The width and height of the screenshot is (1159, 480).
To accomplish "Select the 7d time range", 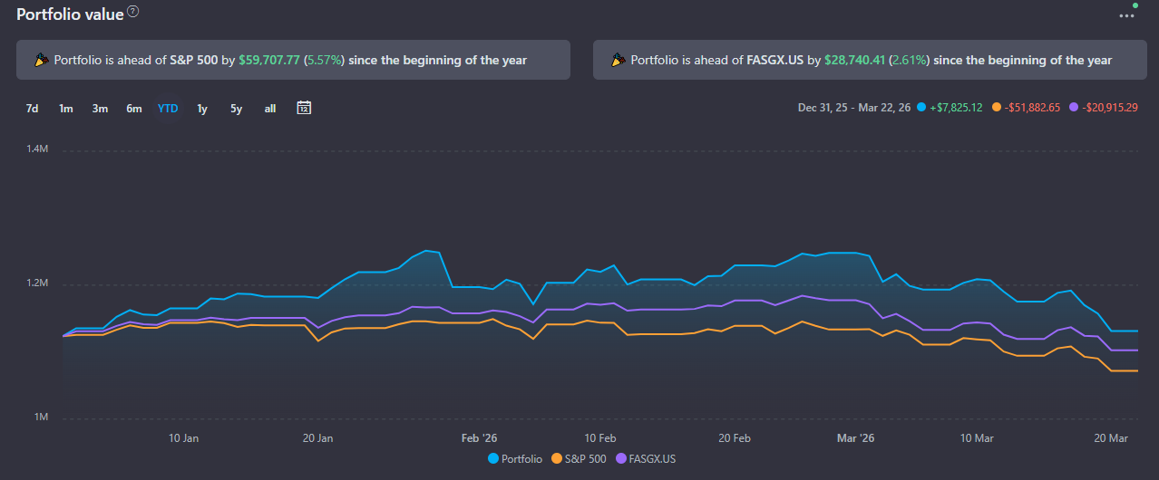I will tap(32, 109).
